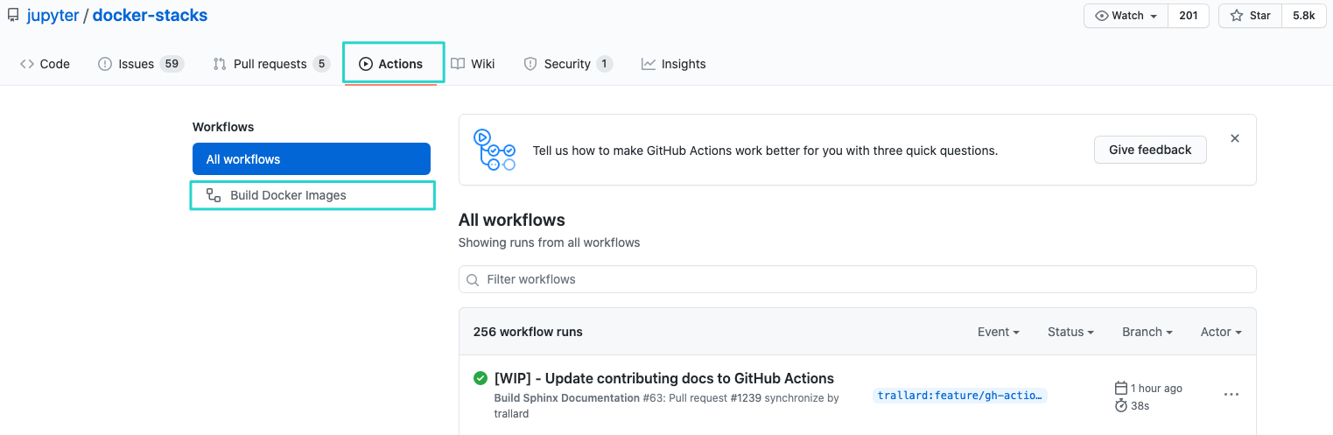Open the Branch filter dropdown
Screen dimensions: 1333x435
tap(1147, 332)
